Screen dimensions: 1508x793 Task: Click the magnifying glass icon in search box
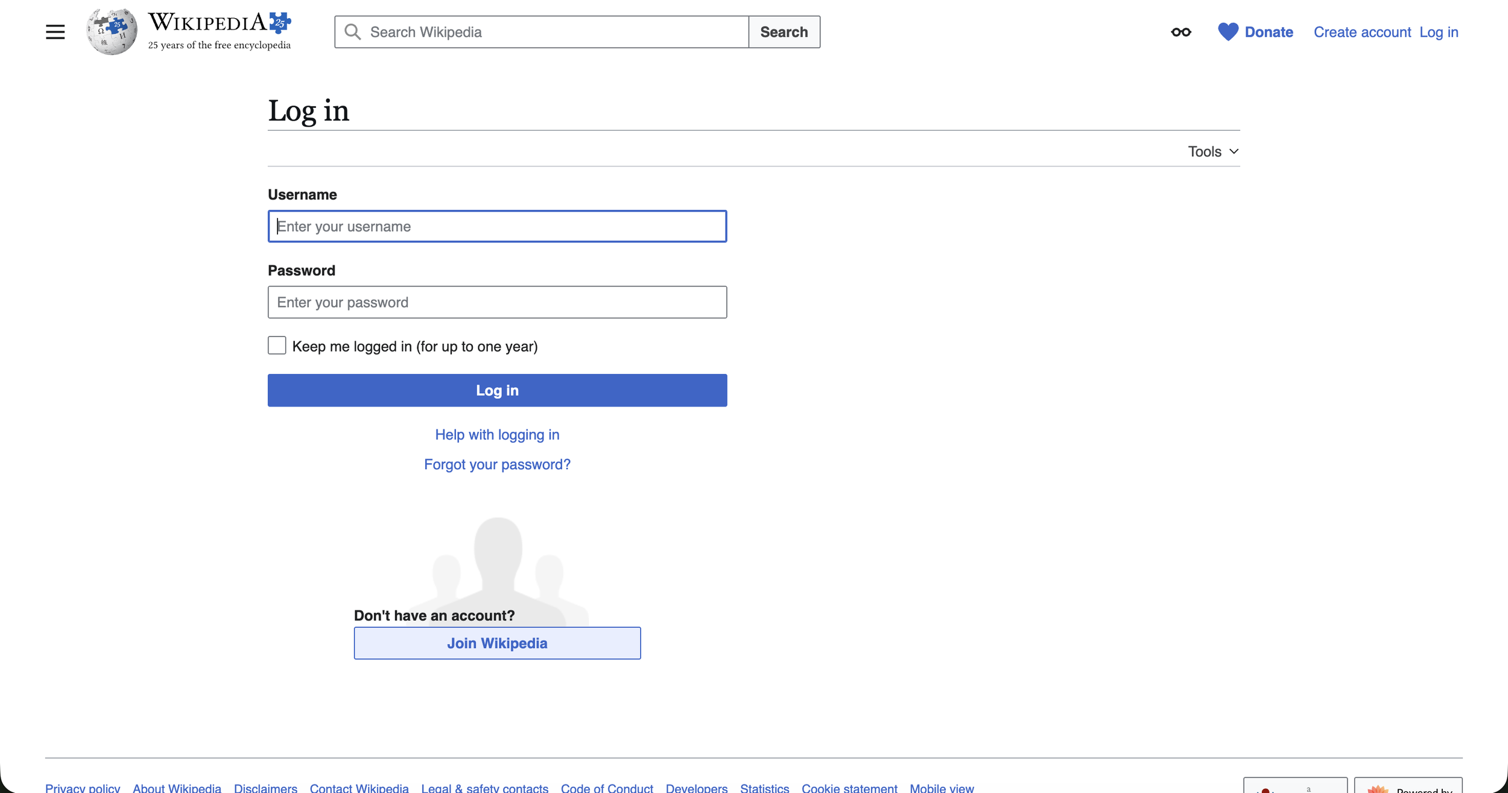353,32
